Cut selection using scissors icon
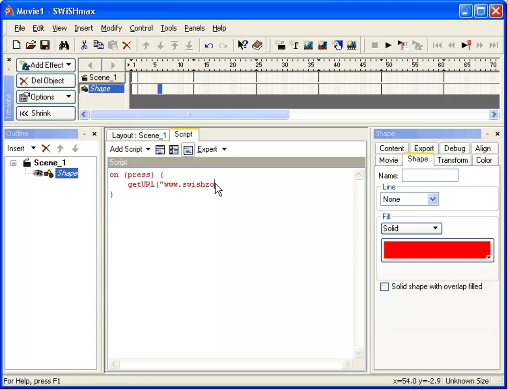 [84, 45]
